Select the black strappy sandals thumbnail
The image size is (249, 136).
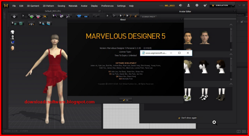tap(204, 94)
